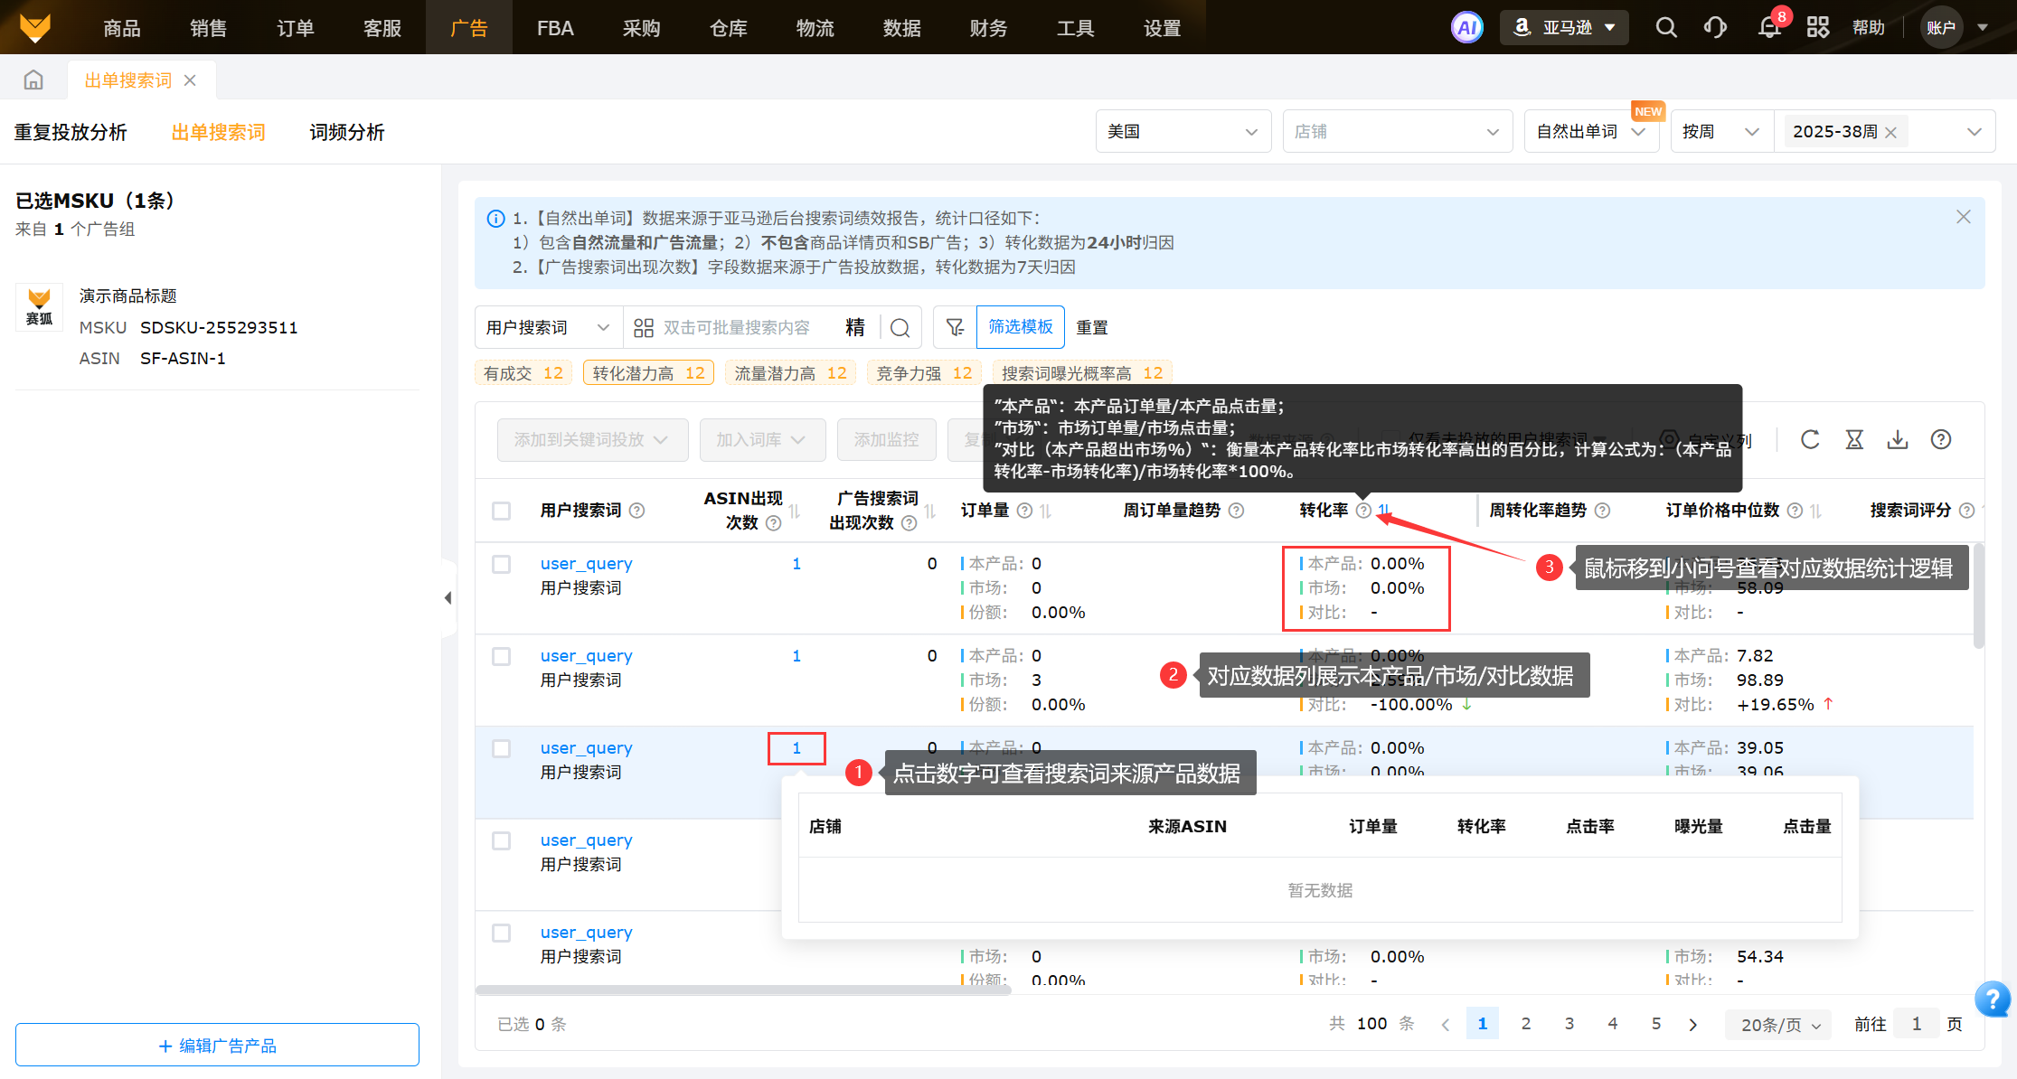Click the top bar search magnifier

[1665, 27]
